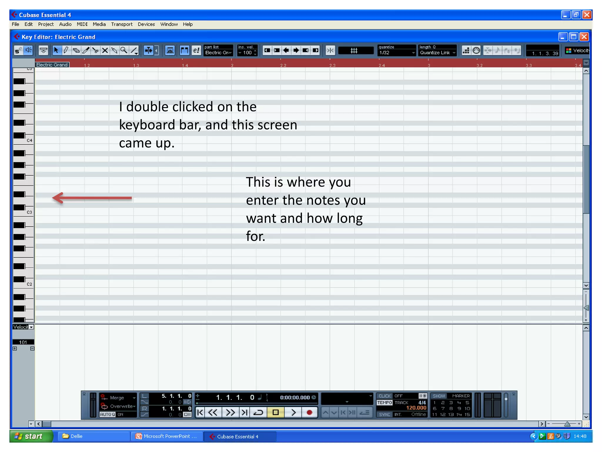Click the MIDI Input connector icon
Image resolution: width=602 pixels, height=452 pixels.
tap(476, 50)
